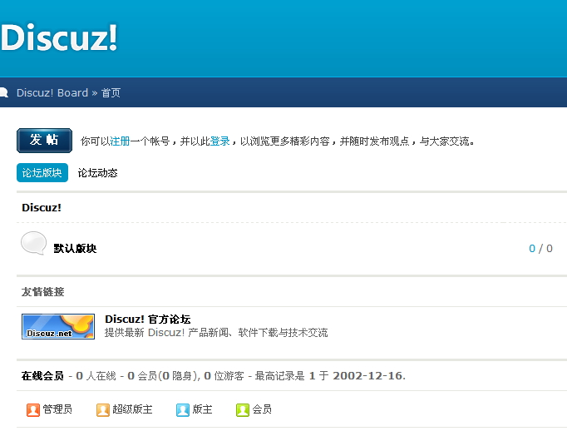Go to 首页 in breadcrumb
Screen dimensions: 567x436
point(111,93)
